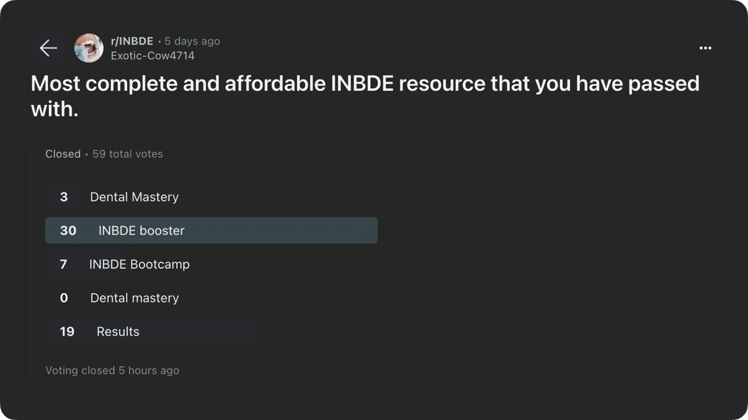The image size is (748, 420).
Task: Click the "59 total votes" label
Action: click(x=128, y=154)
